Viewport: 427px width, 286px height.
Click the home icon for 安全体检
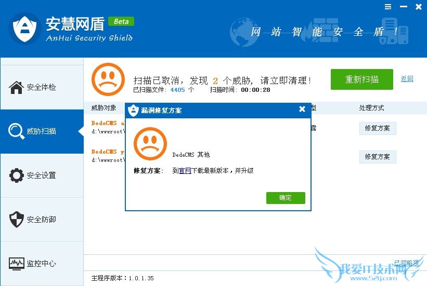pos(16,87)
